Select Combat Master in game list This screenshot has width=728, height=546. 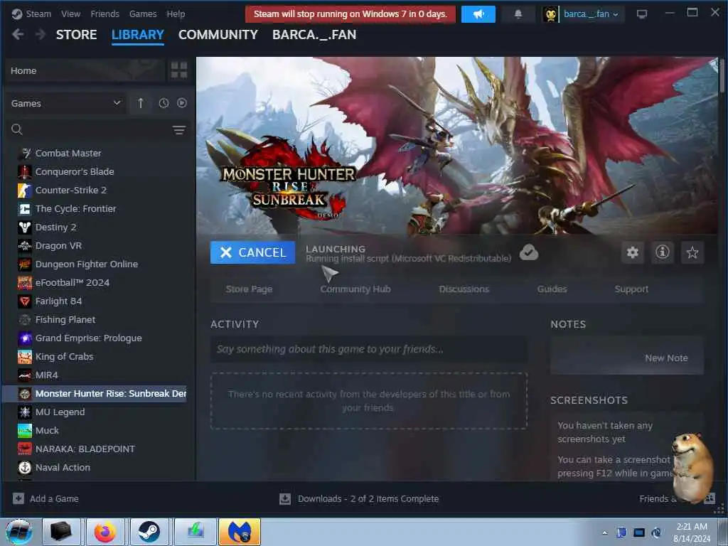click(68, 154)
